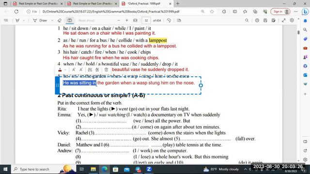Add this page to favorites
Viewport: 310px width, 174px height.
point(212,12)
